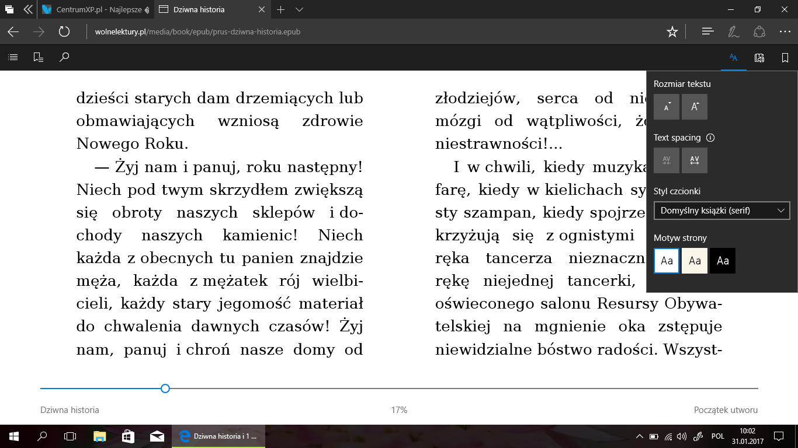798x448 pixels.
Task: Click the Edge Dziwna historia taskbar button
Action: pyautogui.click(x=218, y=436)
